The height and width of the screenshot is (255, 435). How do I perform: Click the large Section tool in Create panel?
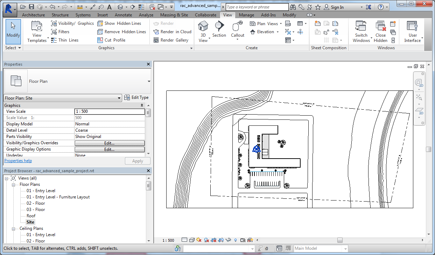tap(219, 29)
